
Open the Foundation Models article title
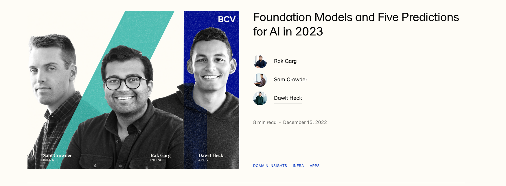(x=356, y=24)
